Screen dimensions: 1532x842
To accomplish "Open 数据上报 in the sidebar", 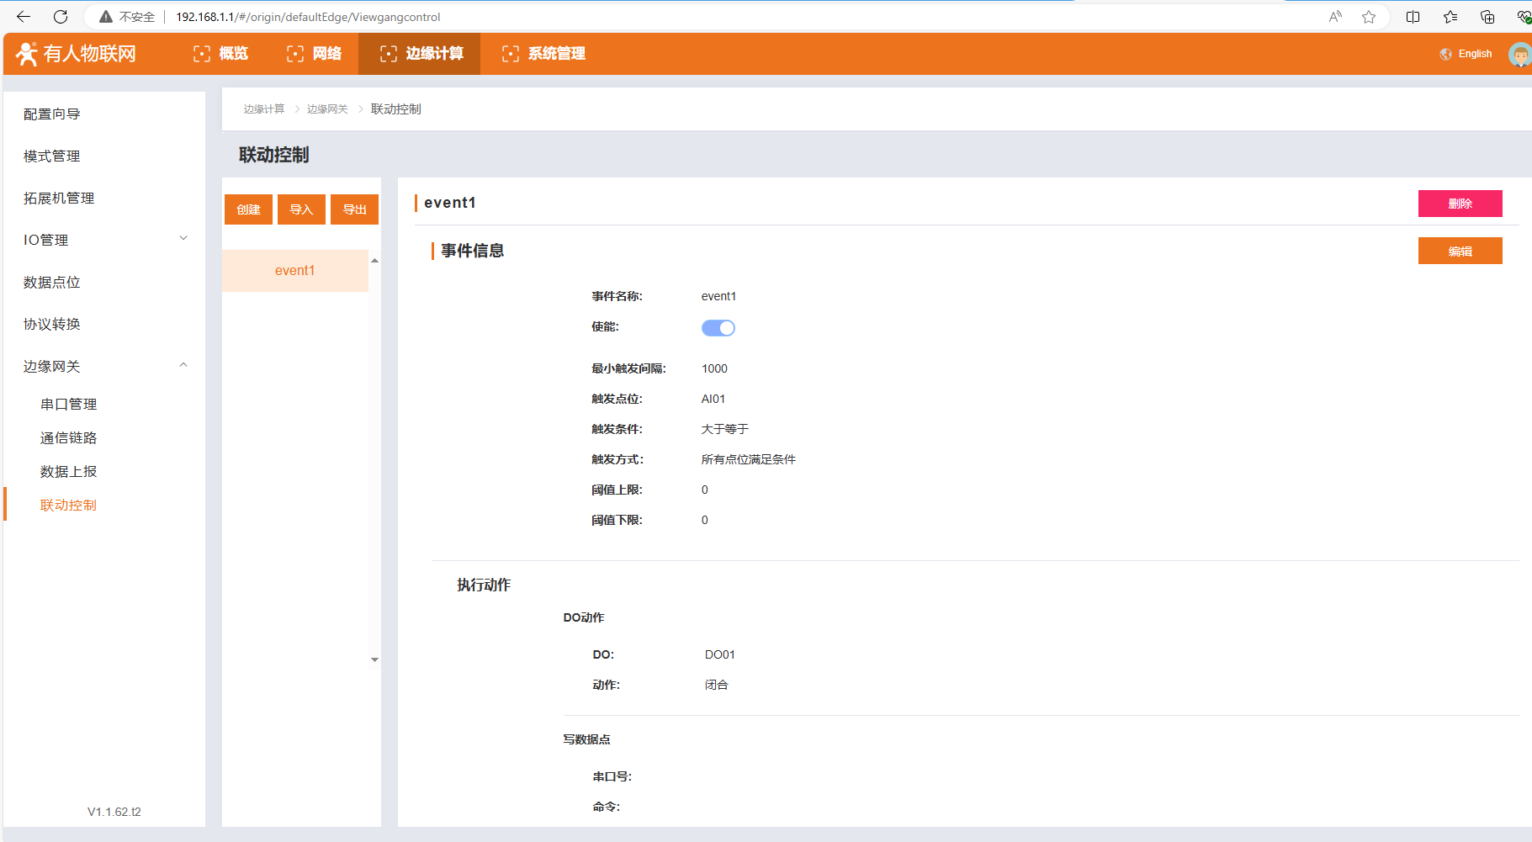I will tap(69, 472).
